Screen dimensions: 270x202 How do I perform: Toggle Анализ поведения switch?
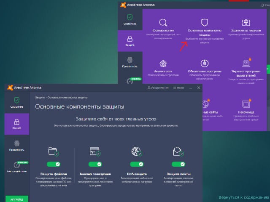tap(95, 164)
